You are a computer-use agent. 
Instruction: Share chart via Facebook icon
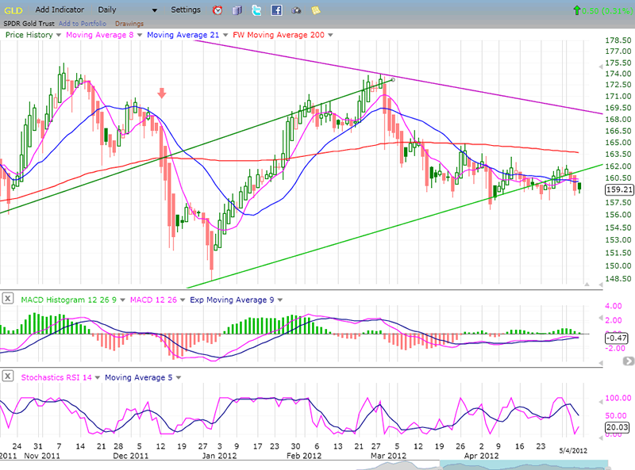click(276, 10)
